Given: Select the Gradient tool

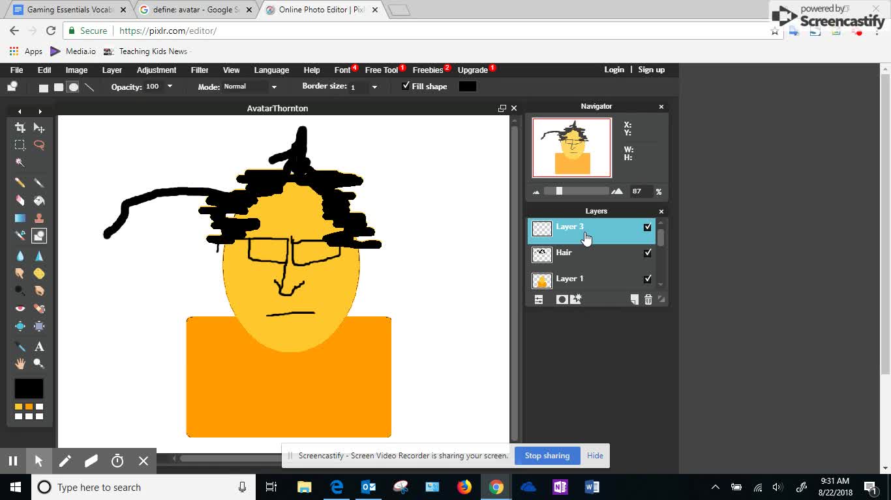Looking at the screenshot, I should click(20, 218).
